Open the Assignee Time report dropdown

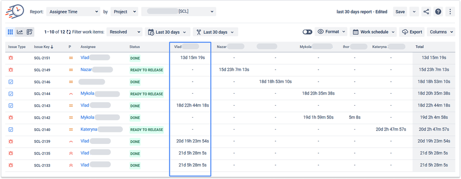[73, 12]
